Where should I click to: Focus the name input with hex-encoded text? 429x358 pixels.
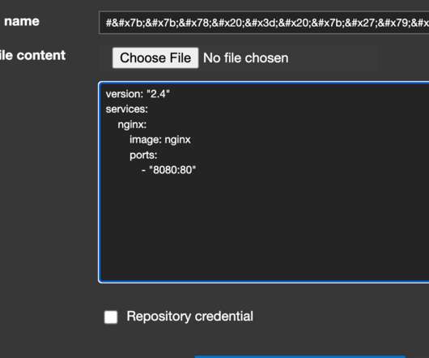pyautogui.click(x=264, y=23)
